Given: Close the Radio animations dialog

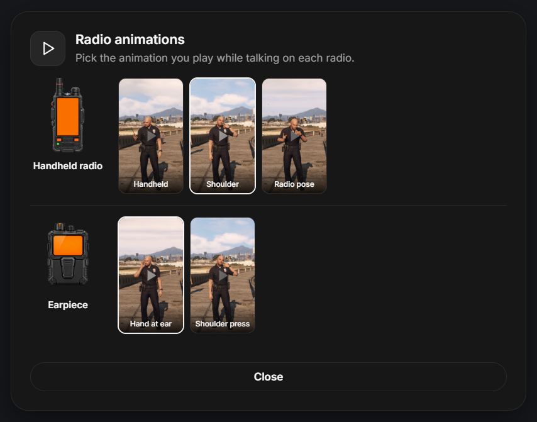Looking at the screenshot, I should 268,377.
